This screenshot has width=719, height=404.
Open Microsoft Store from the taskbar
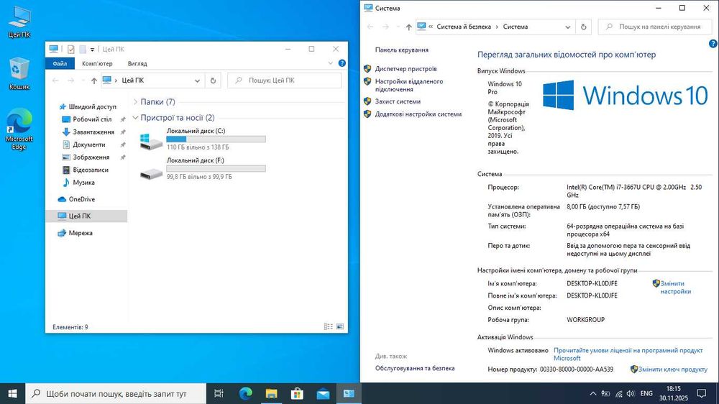tap(297, 393)
